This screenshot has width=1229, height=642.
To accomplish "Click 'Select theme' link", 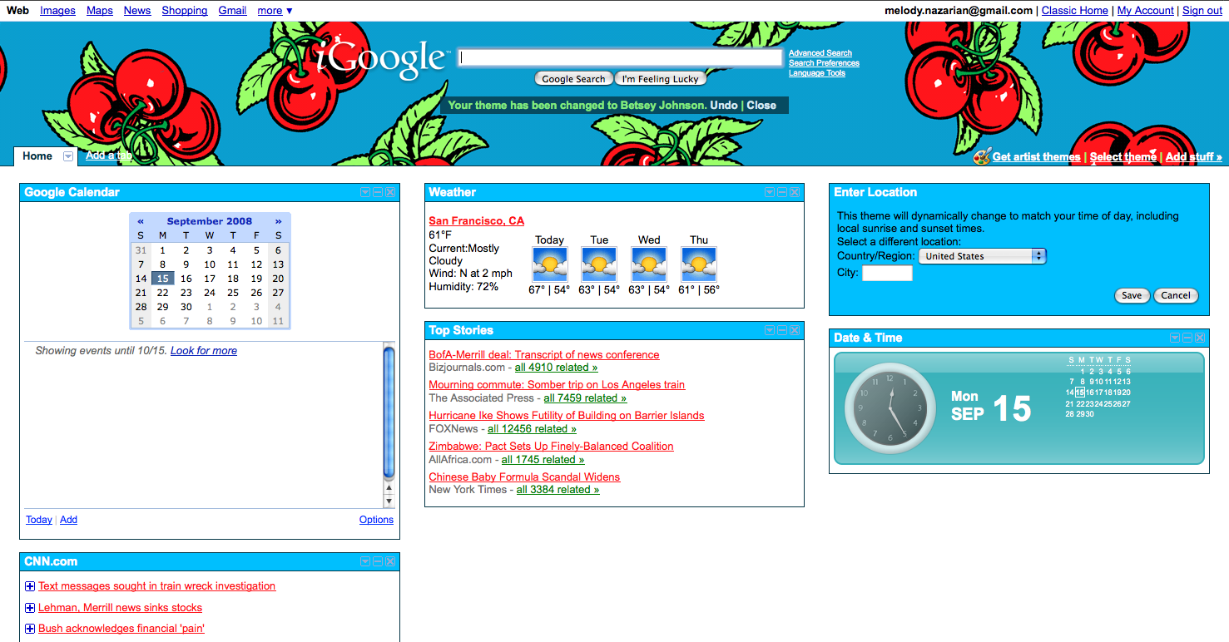I will (1123, 156).
